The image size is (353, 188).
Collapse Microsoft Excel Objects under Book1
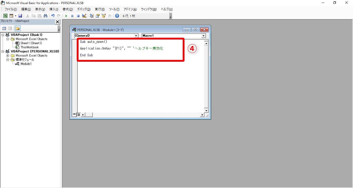tap(8, 39)
